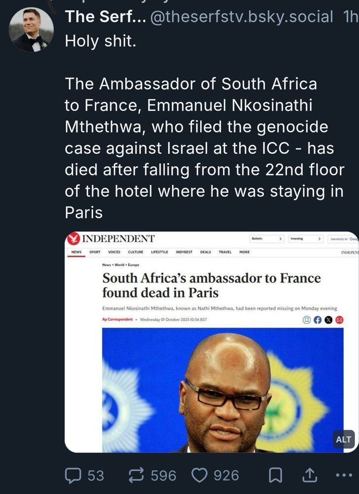This screenshot has height=494, width=359.
Task: Click the repost icon showing 596
Action: pyautogui.click(x=137, y=476)
